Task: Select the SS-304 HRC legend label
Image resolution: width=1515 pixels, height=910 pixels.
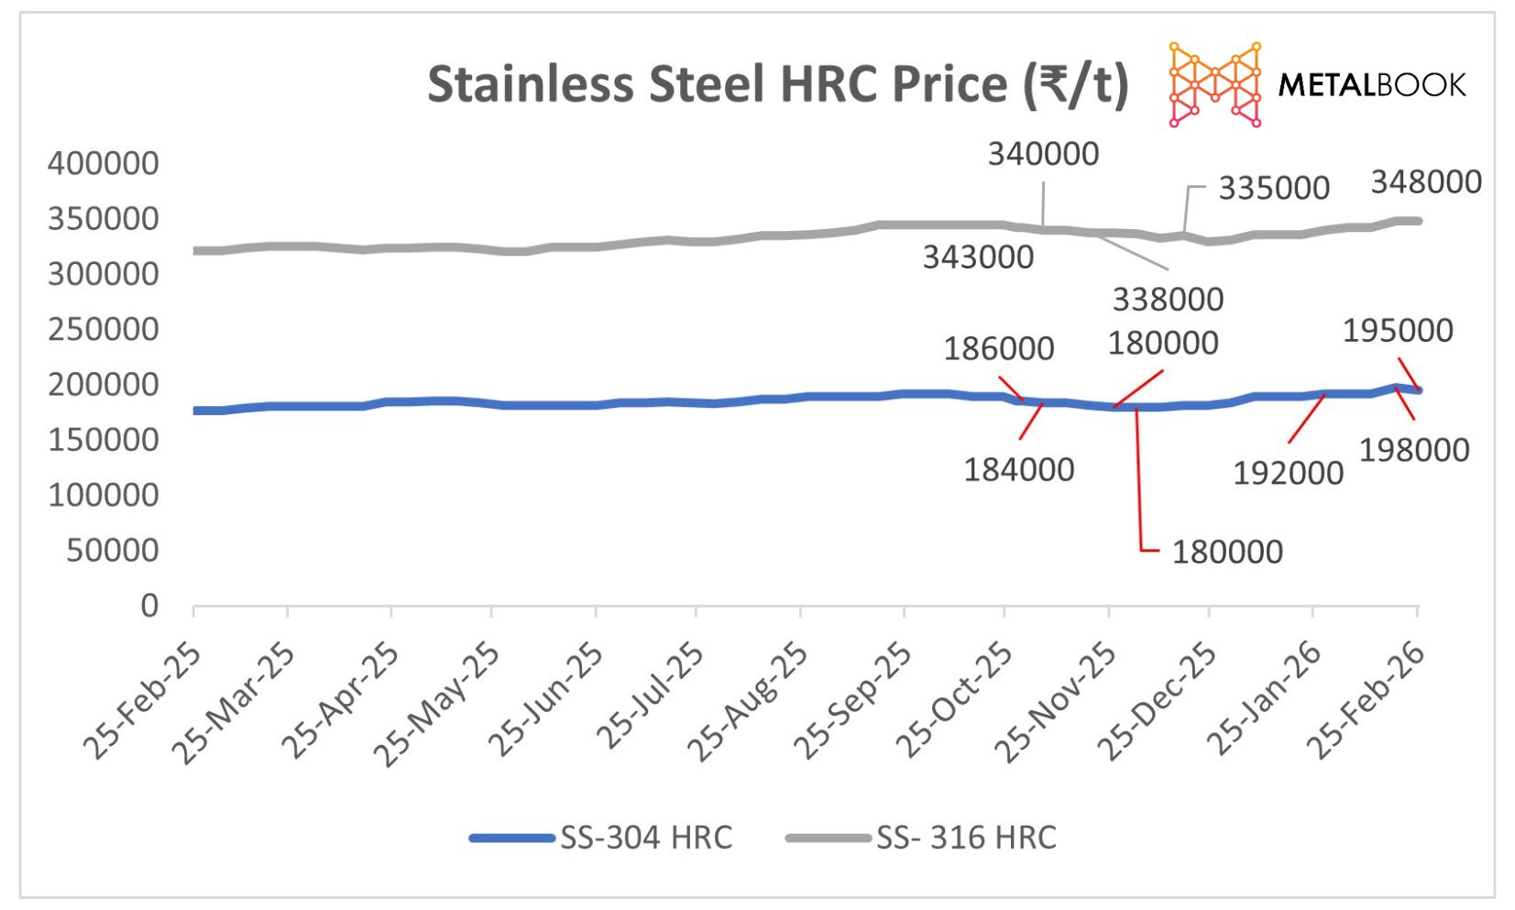Action: [646, 837]
